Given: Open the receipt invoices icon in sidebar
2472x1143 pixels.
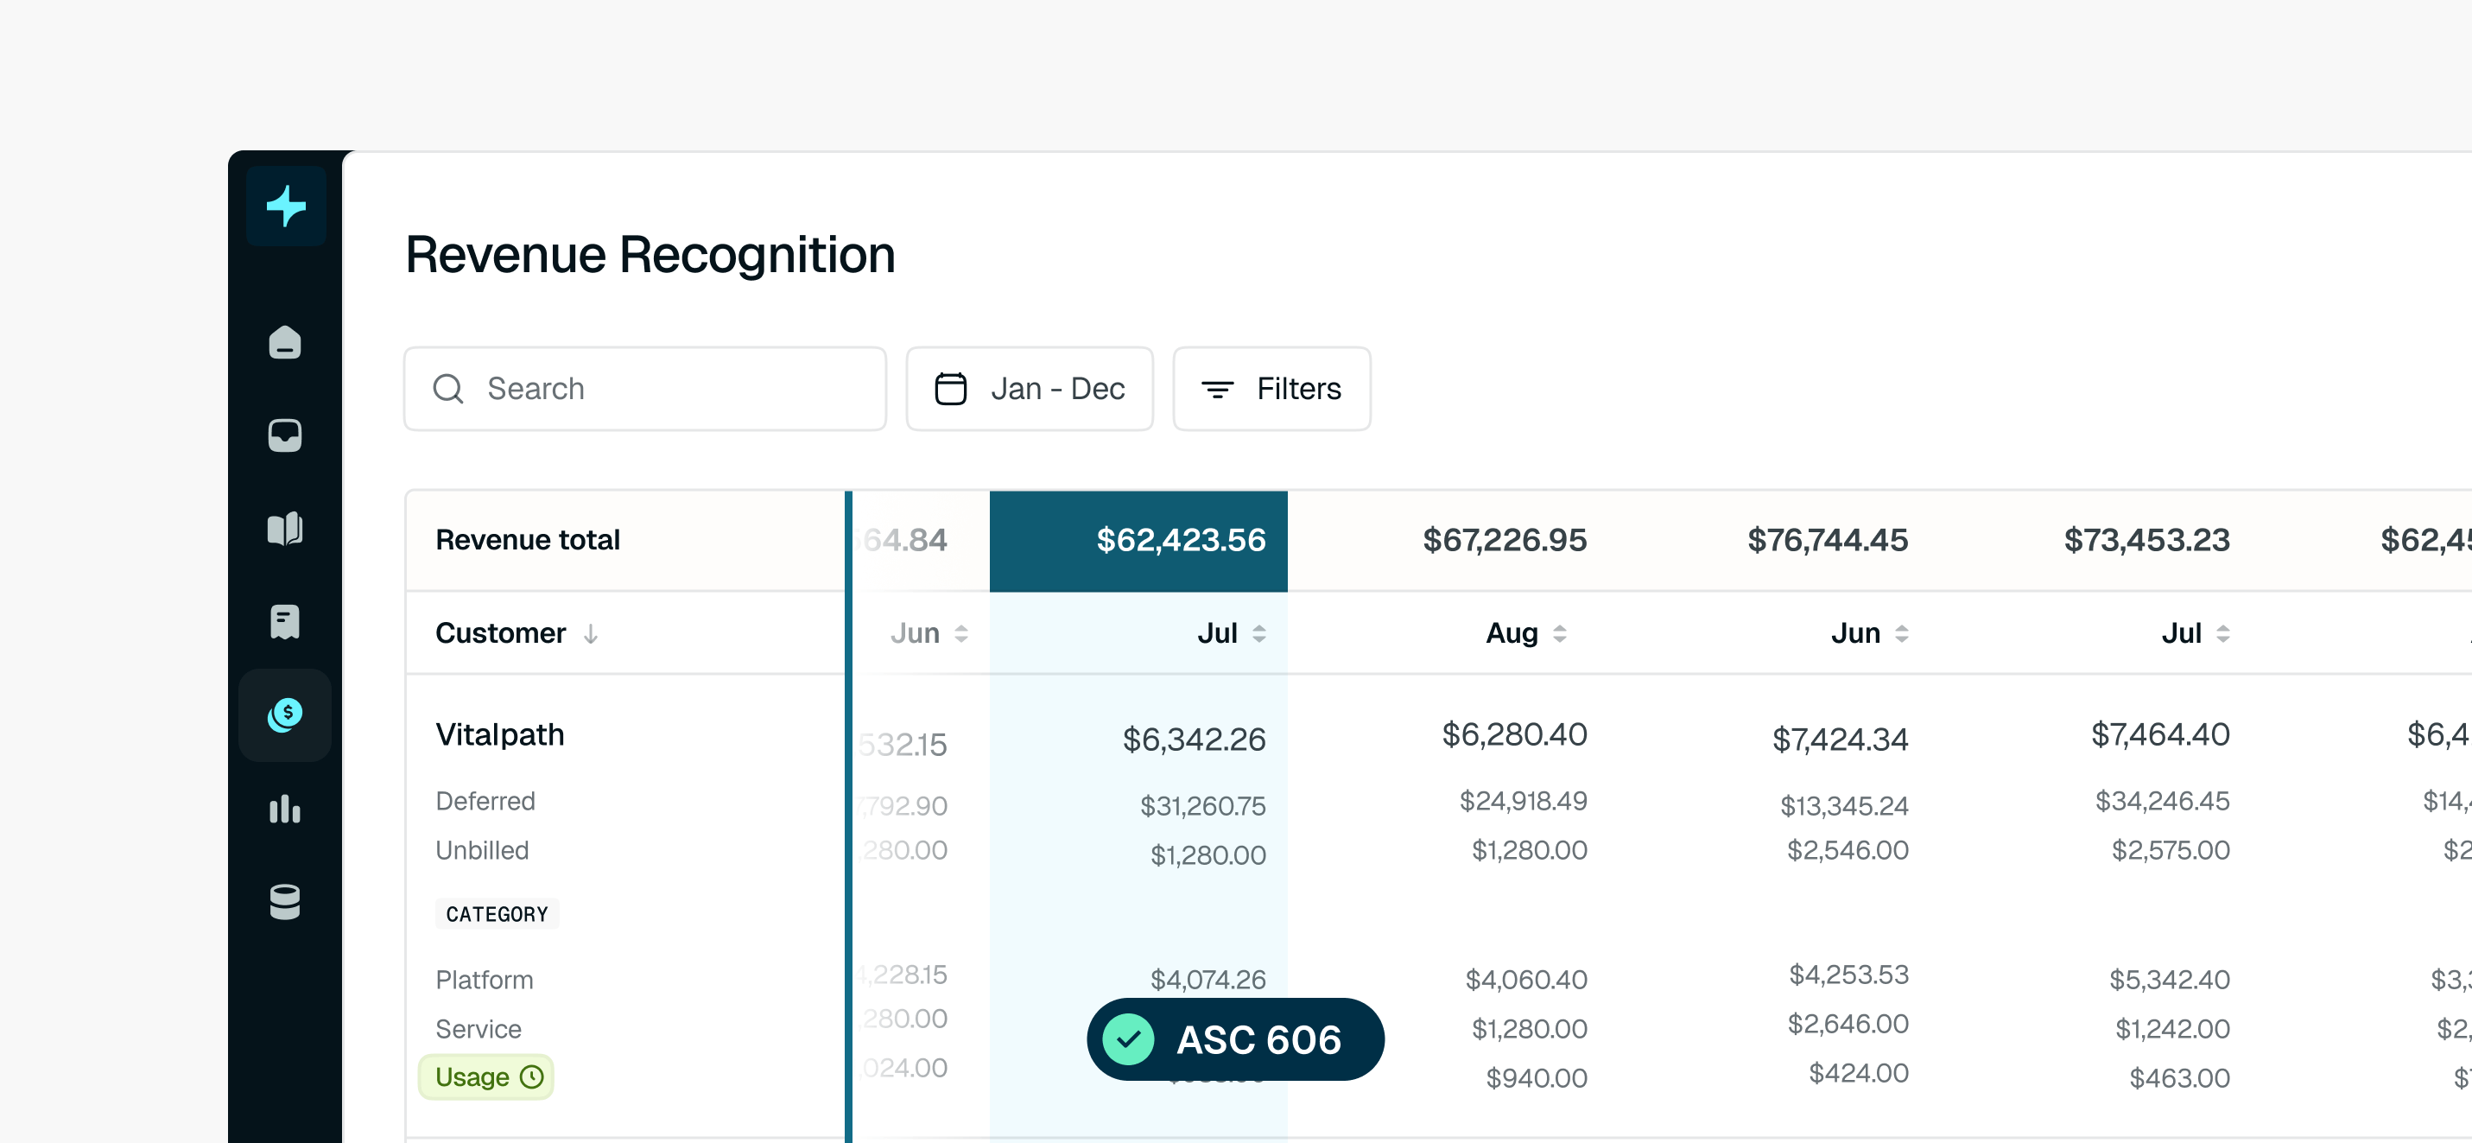Looking at the screenshot, I should pos(285,621).
